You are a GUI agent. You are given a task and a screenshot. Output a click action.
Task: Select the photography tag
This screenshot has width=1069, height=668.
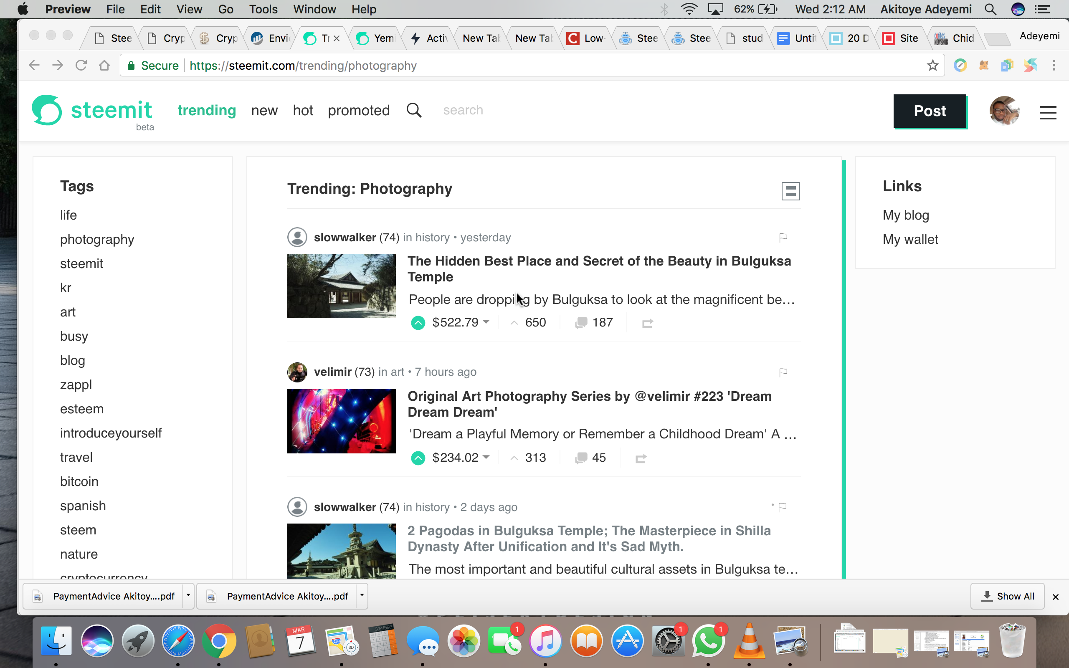tap(97, 240)
